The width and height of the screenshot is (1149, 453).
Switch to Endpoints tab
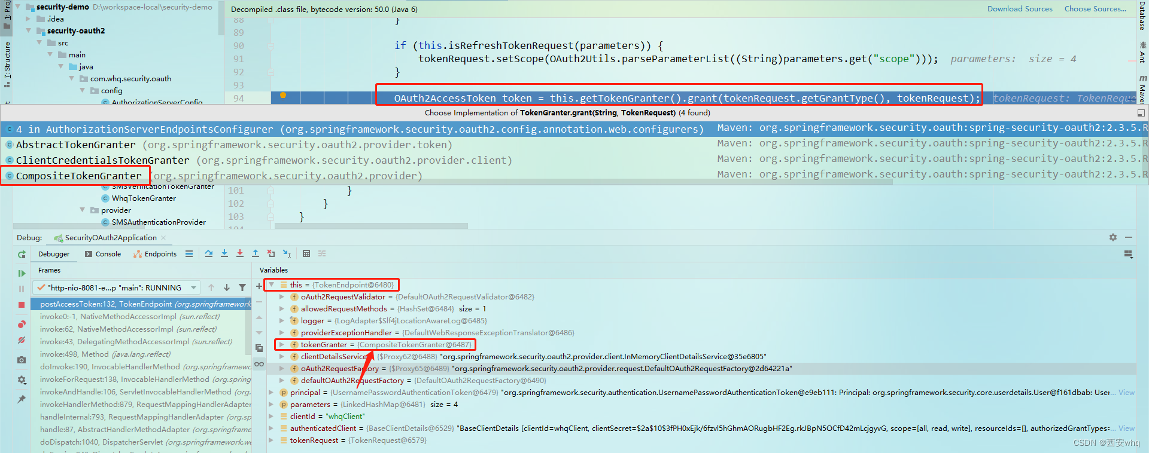click(x=155, y=254)
